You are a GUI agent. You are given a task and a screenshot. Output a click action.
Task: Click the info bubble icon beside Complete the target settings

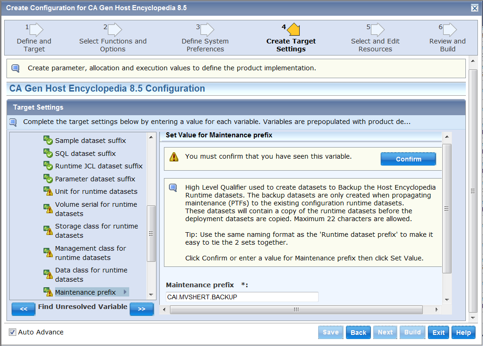[13, 122]
